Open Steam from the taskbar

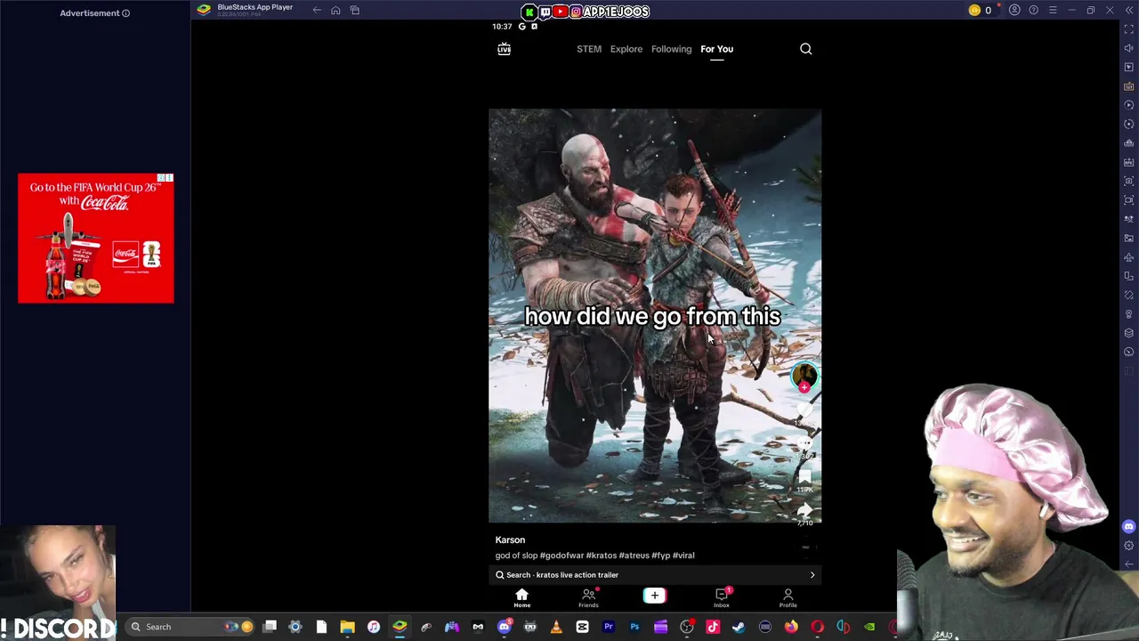(739, 627)
